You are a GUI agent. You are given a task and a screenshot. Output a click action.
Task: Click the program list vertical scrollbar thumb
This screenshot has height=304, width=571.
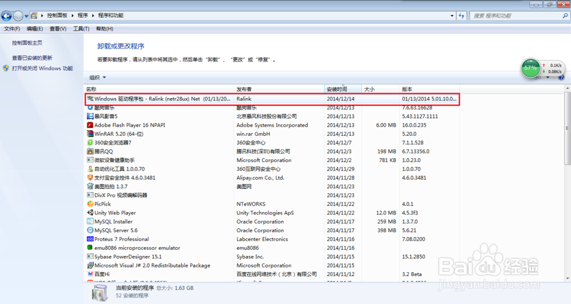tap(568, 128)
